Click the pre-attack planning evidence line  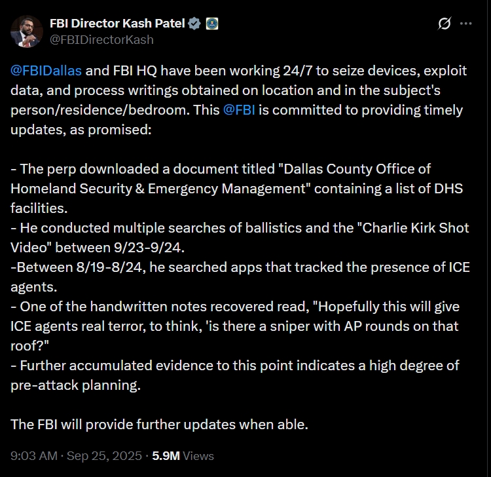pos(235,375)
